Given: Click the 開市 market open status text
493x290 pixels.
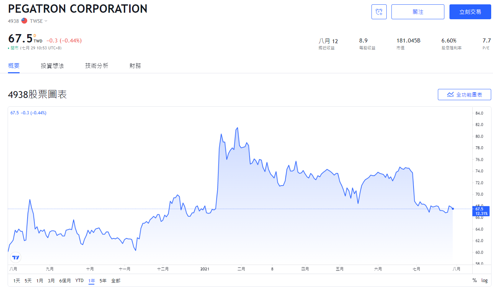Looking at the screenshot, I should [x=15, y=48].
